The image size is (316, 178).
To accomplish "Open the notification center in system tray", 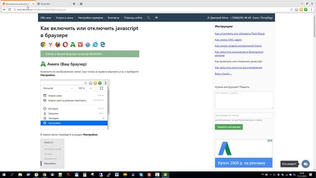I will click(311, 175).
